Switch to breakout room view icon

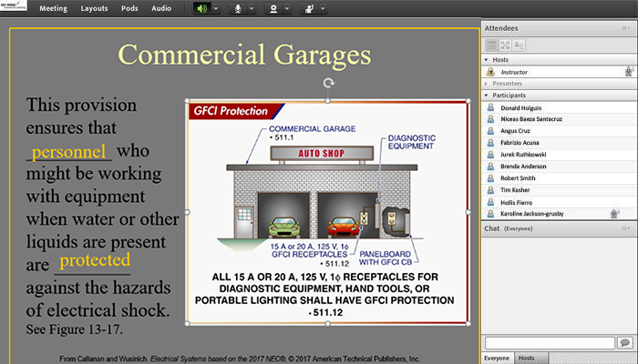pyautogui.click(x=504, y=44)
